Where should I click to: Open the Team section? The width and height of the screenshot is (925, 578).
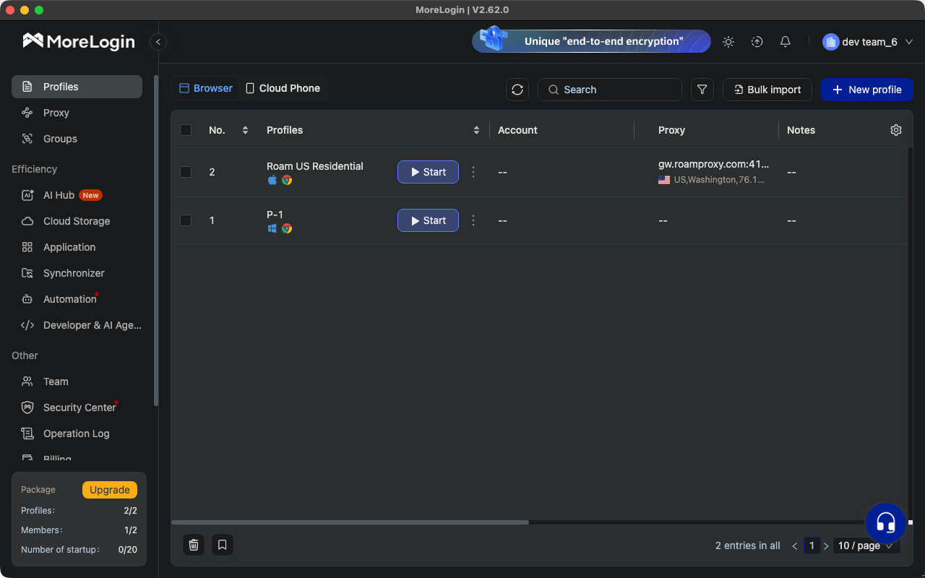point(77,381)
